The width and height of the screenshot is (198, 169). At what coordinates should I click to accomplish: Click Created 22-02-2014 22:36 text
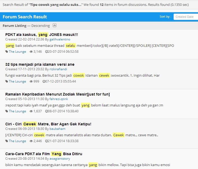25,39
